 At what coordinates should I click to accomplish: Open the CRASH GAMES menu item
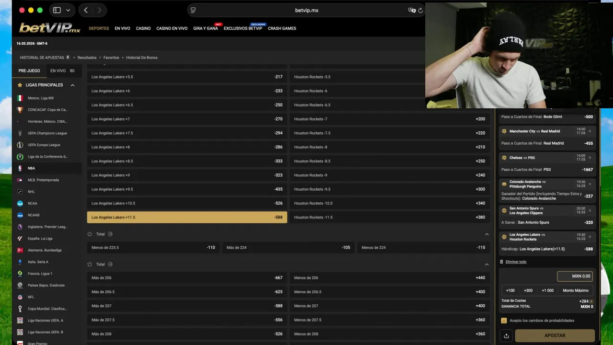282,28
